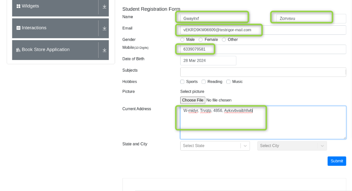Open the Date of Birth picker field

click(x=208, y=61)
